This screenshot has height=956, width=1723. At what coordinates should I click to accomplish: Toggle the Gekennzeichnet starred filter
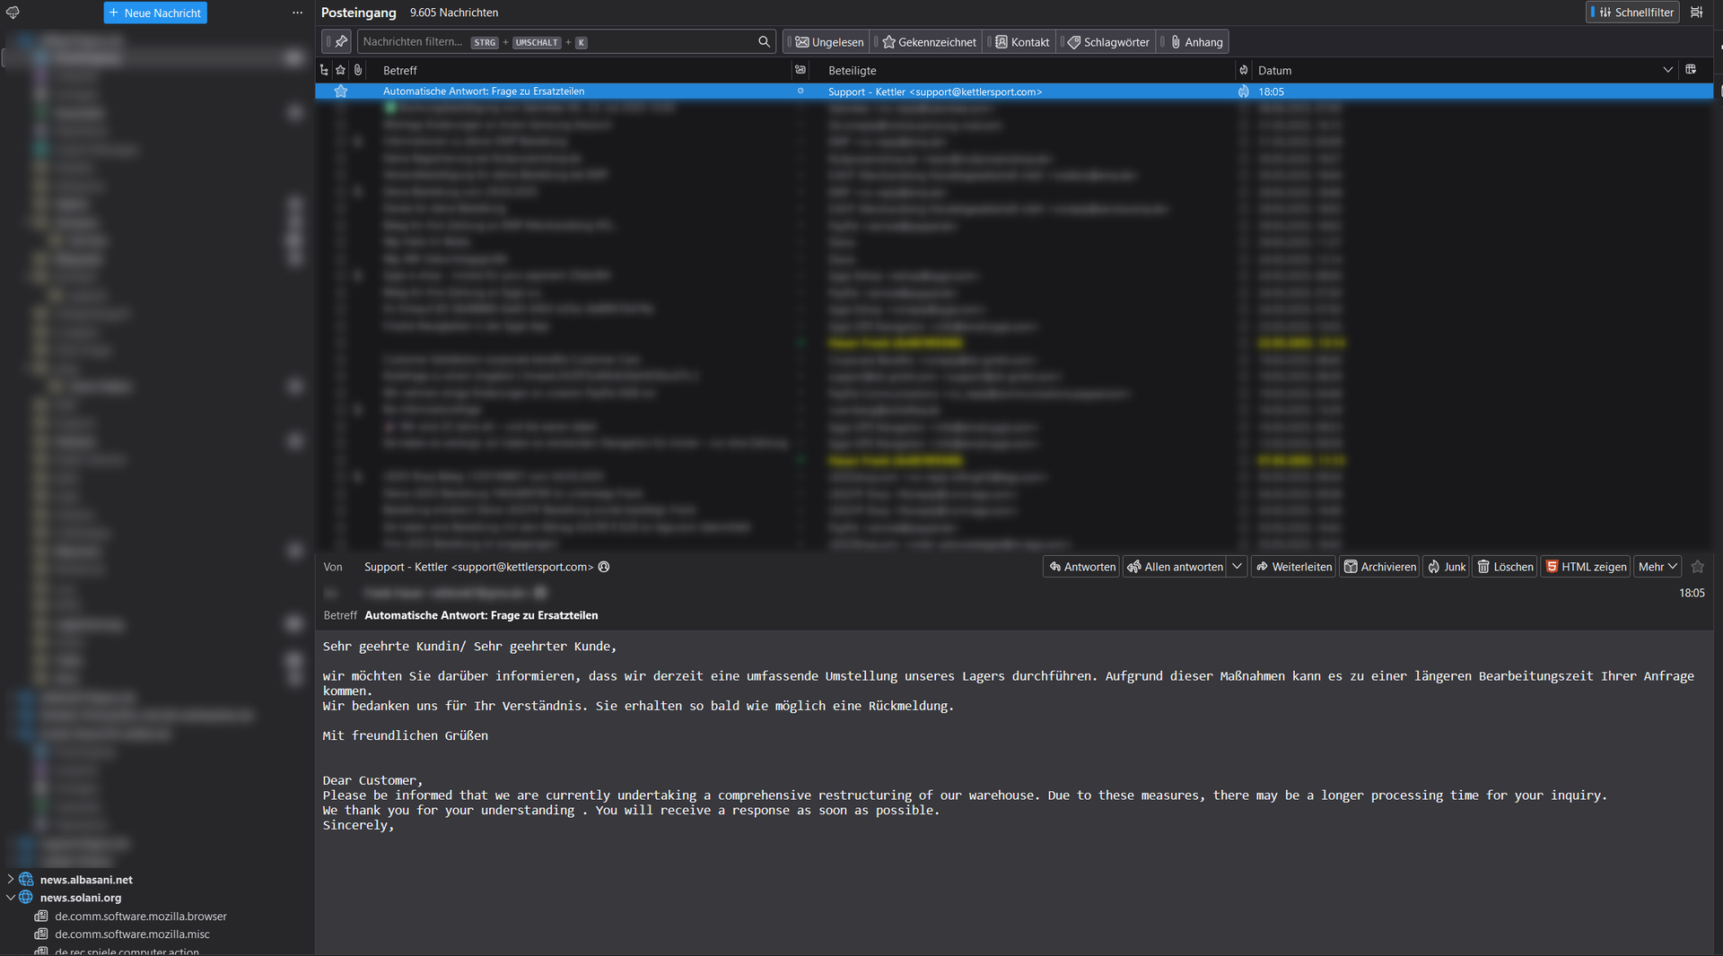point(929,42)
